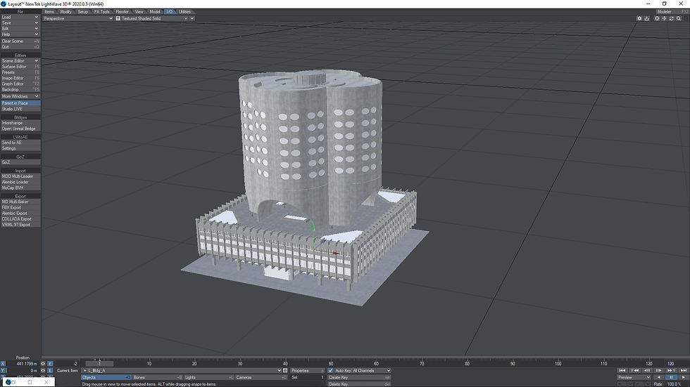Image resolution: width=690 pixels, height=387 pixels.
Task: Click the viewport rotate icon
Action: 671,18
